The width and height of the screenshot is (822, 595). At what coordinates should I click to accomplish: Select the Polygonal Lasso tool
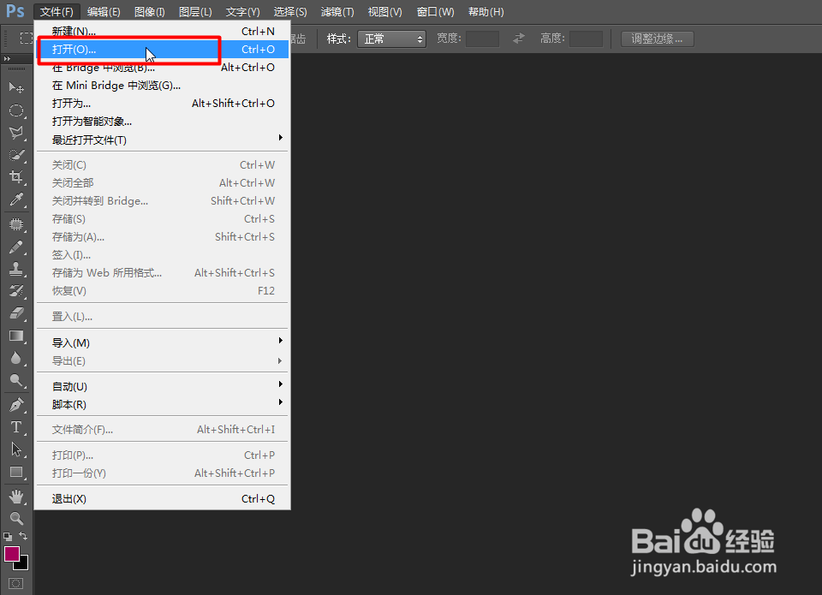pos(16,133)
